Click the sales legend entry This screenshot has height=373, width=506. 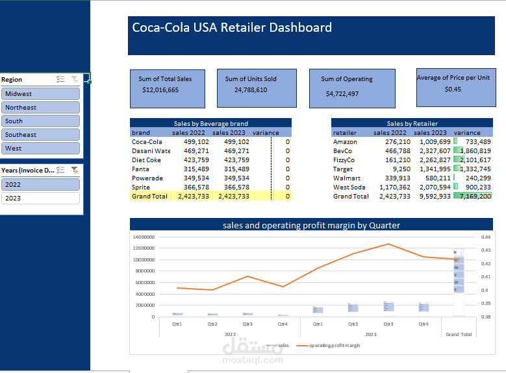tap(277, 345)
